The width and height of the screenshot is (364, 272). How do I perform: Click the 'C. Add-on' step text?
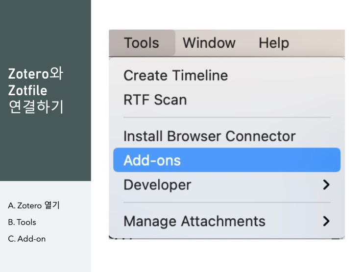(26, 239)
